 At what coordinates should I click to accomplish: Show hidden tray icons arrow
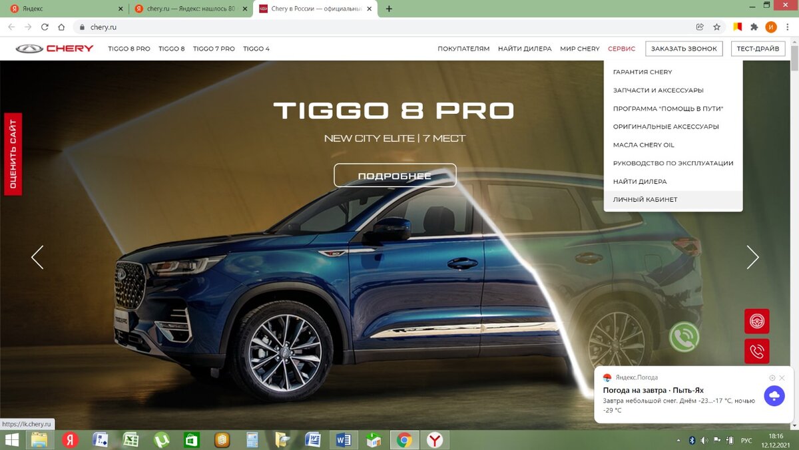[678, 441]
